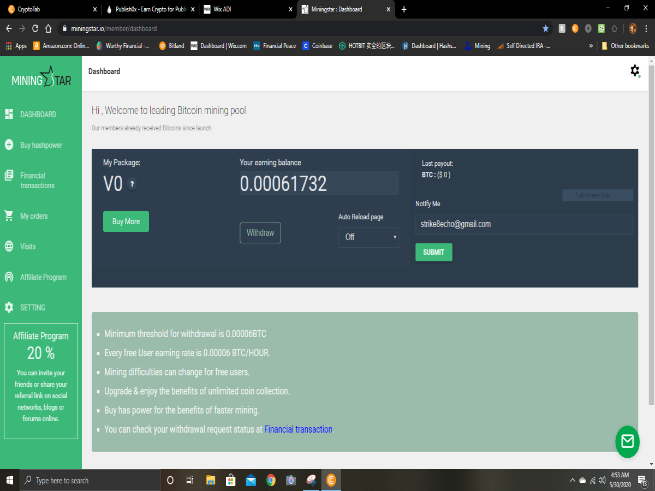Click the package help question mark icon
This screenshot has width=655, height=491.
click(132, 184)
